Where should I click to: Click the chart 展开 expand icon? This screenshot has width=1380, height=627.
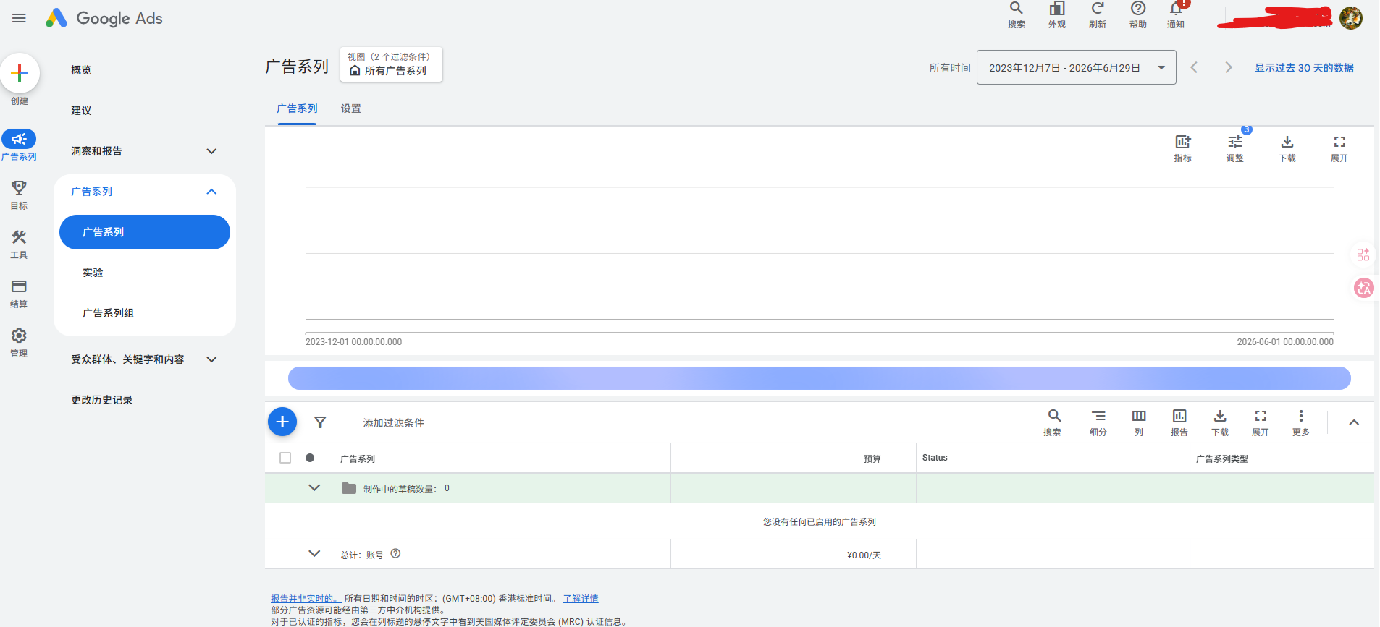click(1339, 148)
